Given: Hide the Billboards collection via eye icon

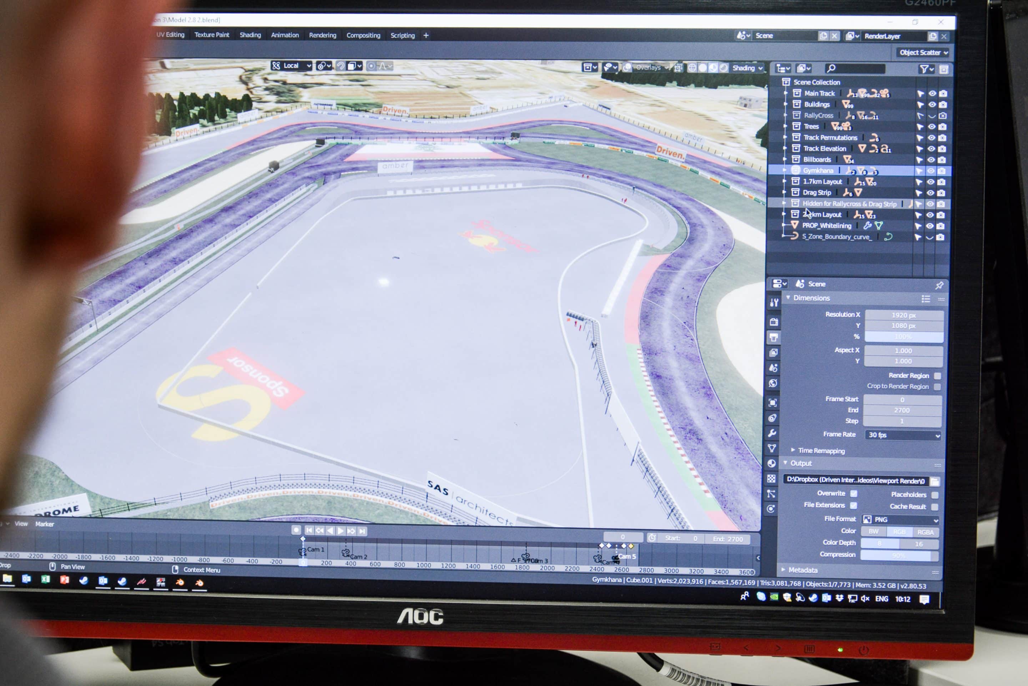Looking at the screenshot, I should 931,160.
